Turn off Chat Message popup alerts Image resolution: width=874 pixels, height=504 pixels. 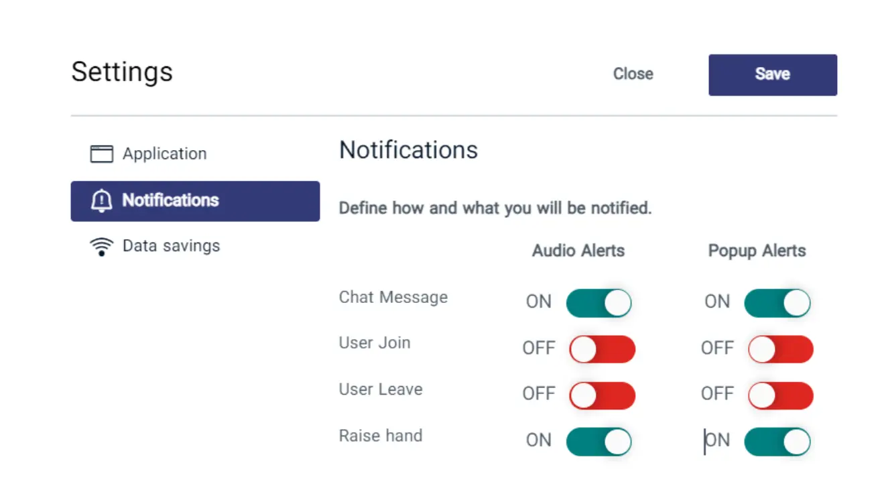(777, 303)
